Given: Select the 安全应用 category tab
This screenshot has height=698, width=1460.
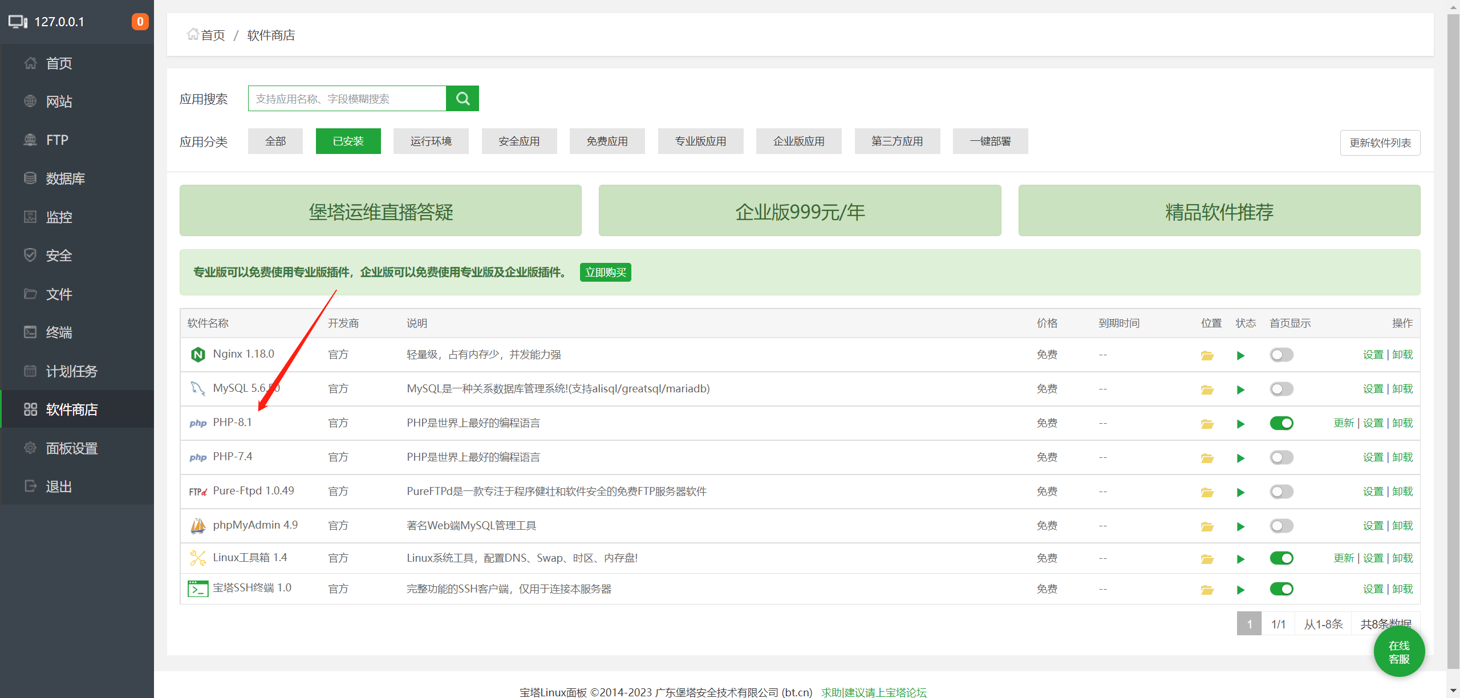Looking at the screenshot, I should [x=519, y=141].
